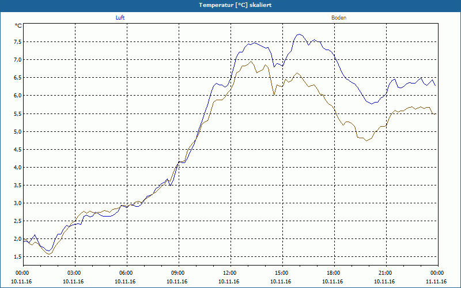The width and height of the screenshot is (461, 288).
Task: Click the 11.11.16 date label
Action: point(436,282)
